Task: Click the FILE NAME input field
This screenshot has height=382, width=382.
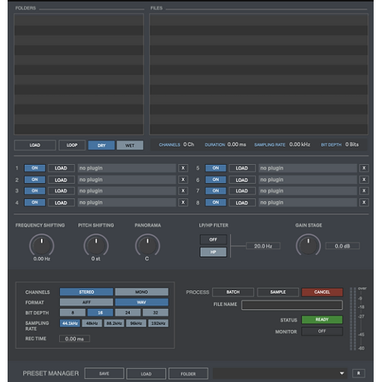Action: [x=292, y=305]
